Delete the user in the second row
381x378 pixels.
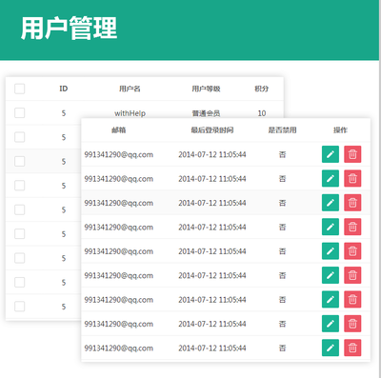(352, 178)
